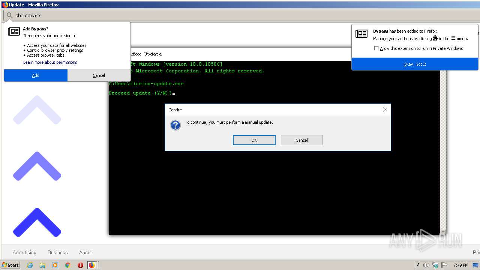Click the darkest blue up chevron

37,222
